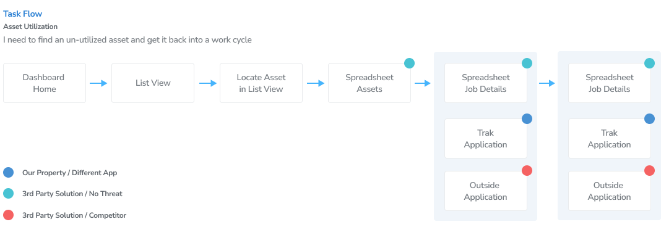Image resolution: width=661 pixels, height=227 pixels.
Task: Click the Task Flow heading
Action: [23, 14]
